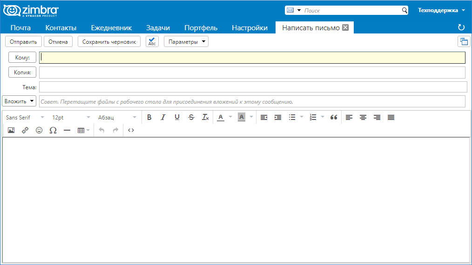
Task: Undo last edit
Action: (x=102, y=130)
